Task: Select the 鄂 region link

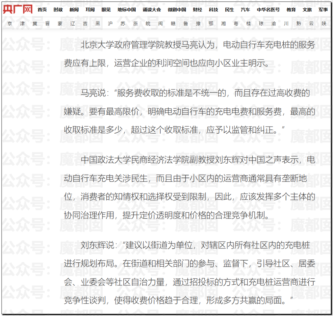Action: [211, 23]
